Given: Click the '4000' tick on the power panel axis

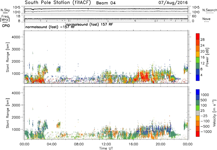Looking at the screenshot, I should [x=16, y=37].
